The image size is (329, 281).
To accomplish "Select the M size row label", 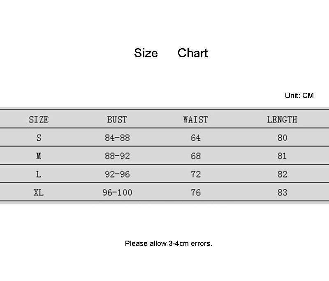I will click(39, 156).
